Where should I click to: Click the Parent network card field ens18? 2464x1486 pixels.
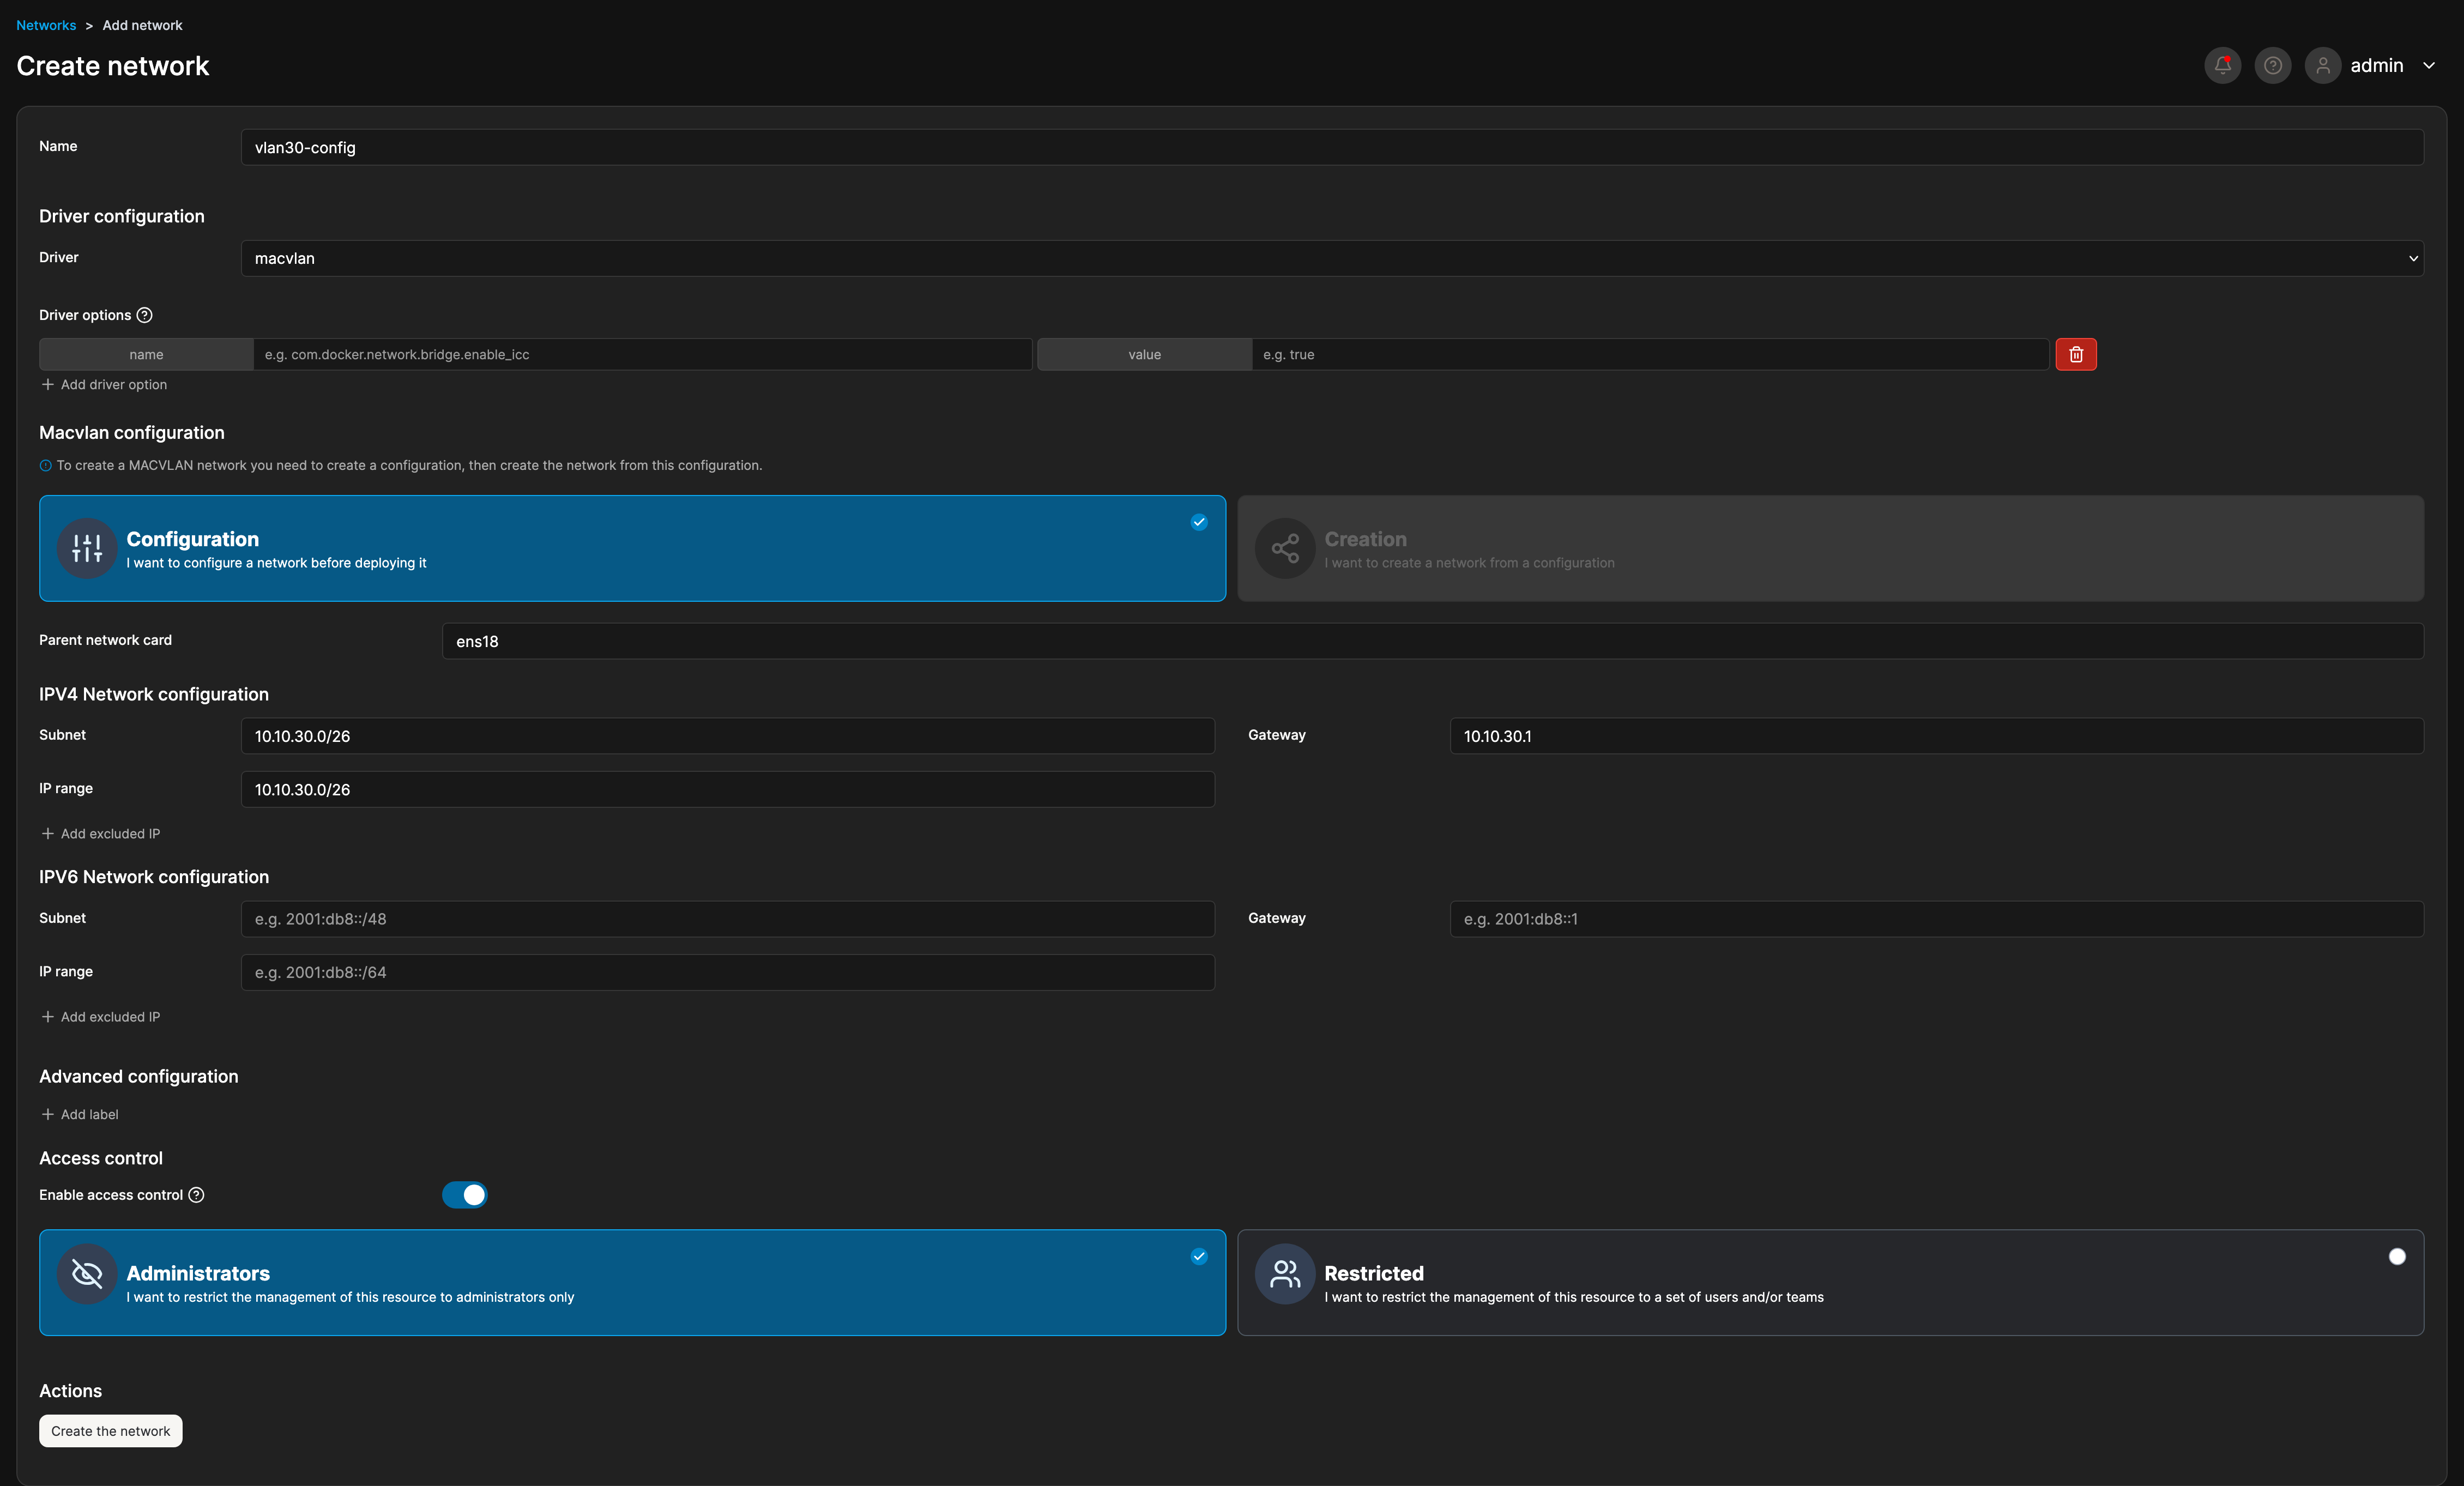(x=1432, y=641)
